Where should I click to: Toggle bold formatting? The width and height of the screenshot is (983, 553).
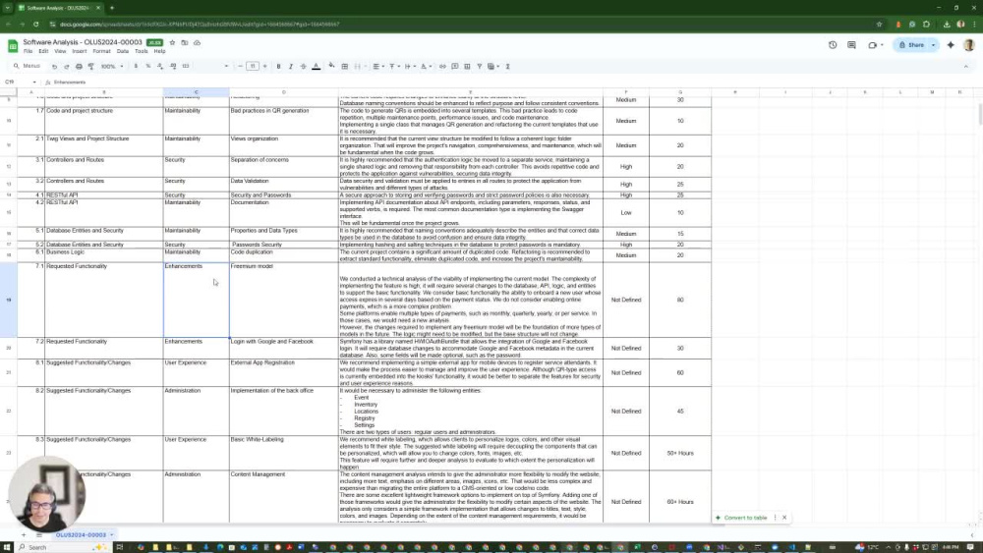[x=278, y=67]
